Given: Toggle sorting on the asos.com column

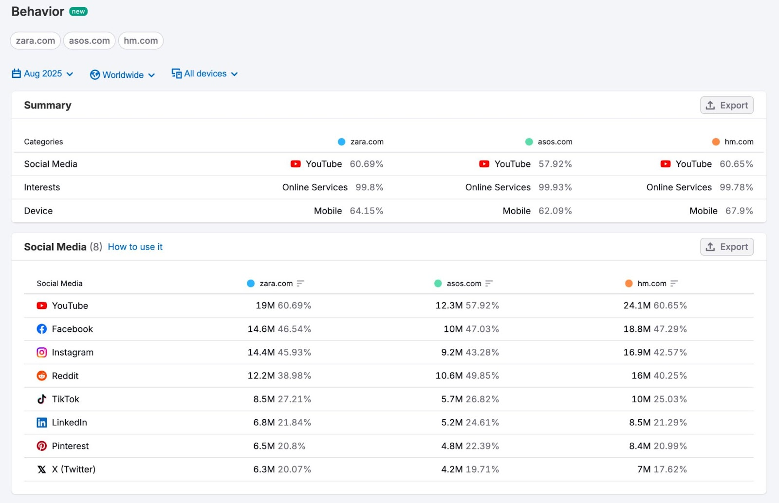Looking at the screenshot, I should pos(490,283).
